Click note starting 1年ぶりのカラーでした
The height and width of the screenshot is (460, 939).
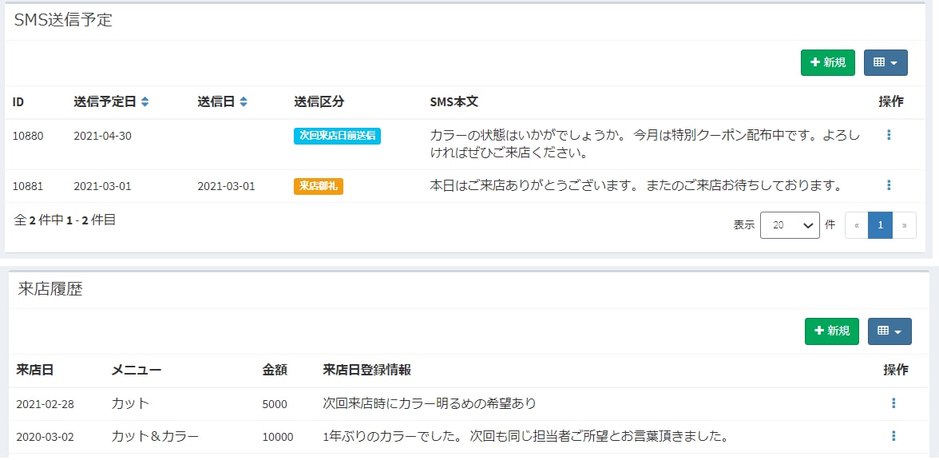(525, 436)
